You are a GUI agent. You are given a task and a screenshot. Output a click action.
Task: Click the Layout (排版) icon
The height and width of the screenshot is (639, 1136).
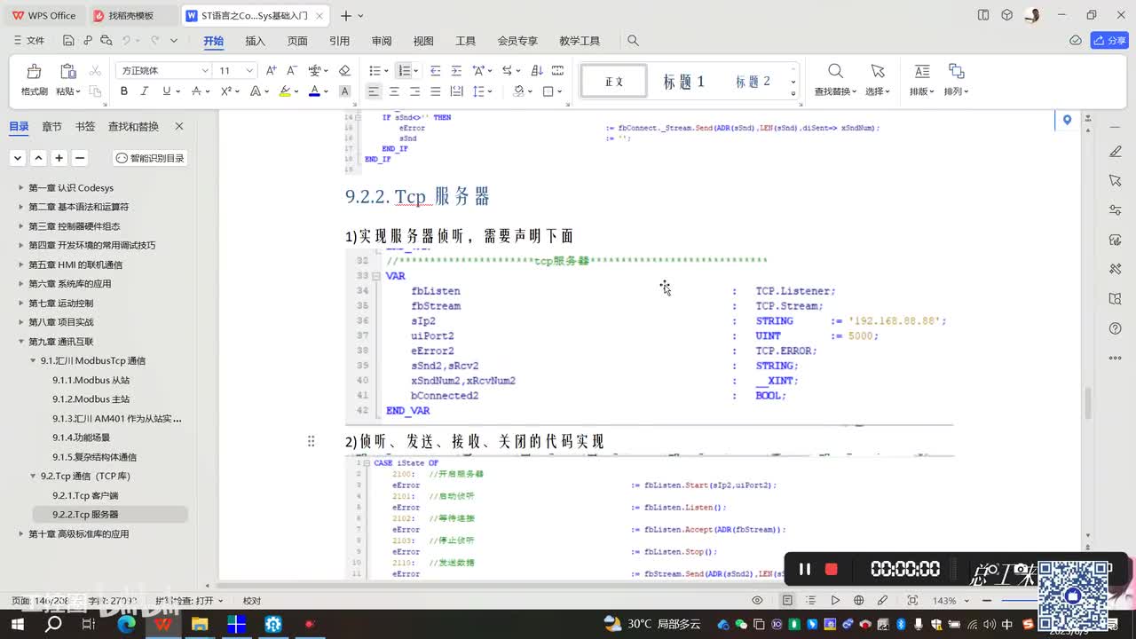922,71
